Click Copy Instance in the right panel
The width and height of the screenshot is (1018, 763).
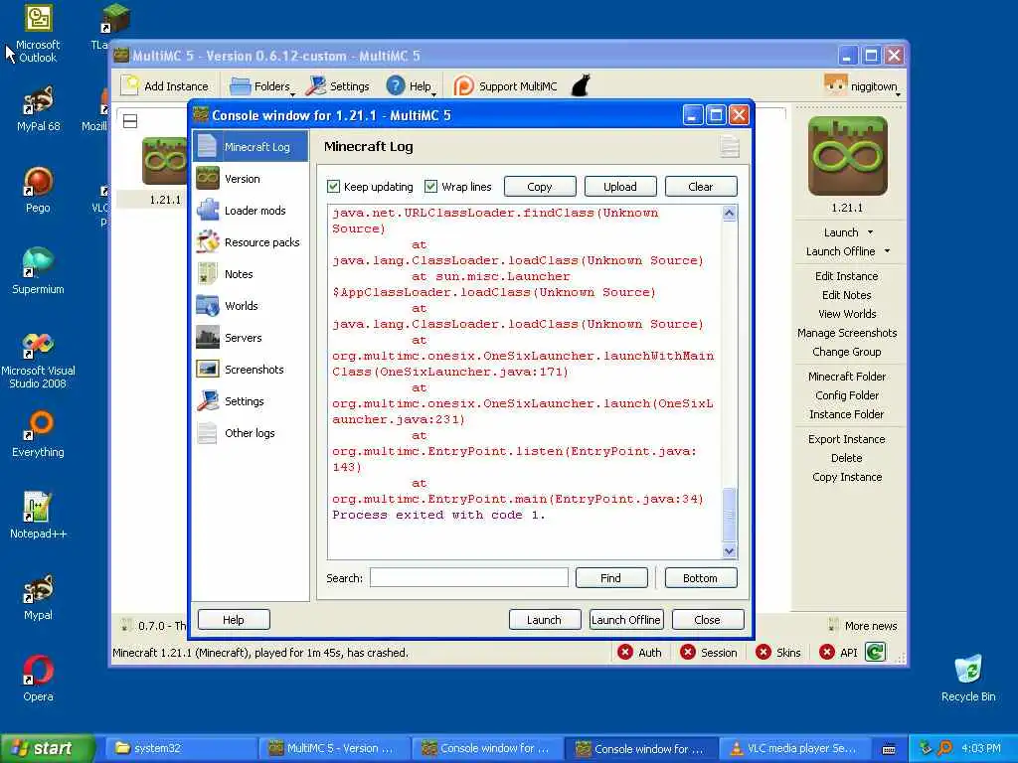coord(847,476)
